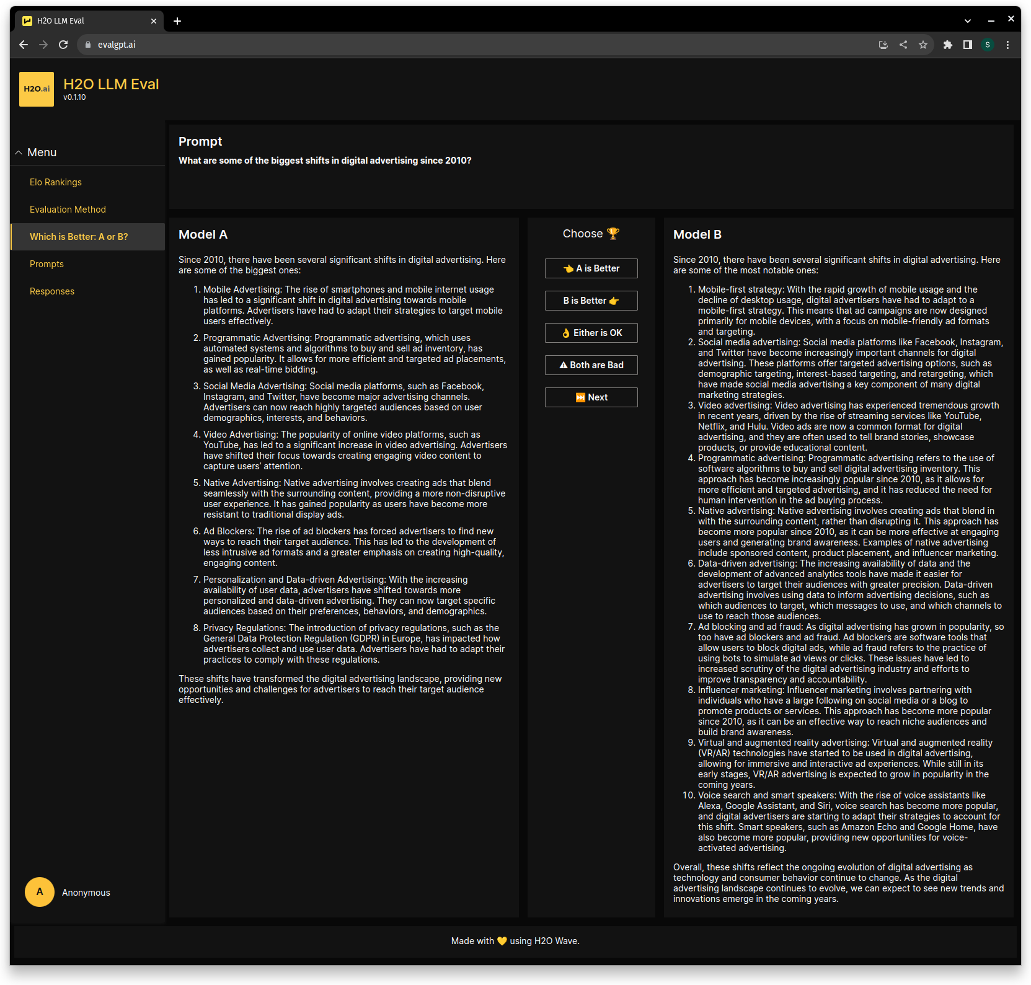The image size is (1031, 985).
Task: Click the Model A heading
Action: (203, 234)
